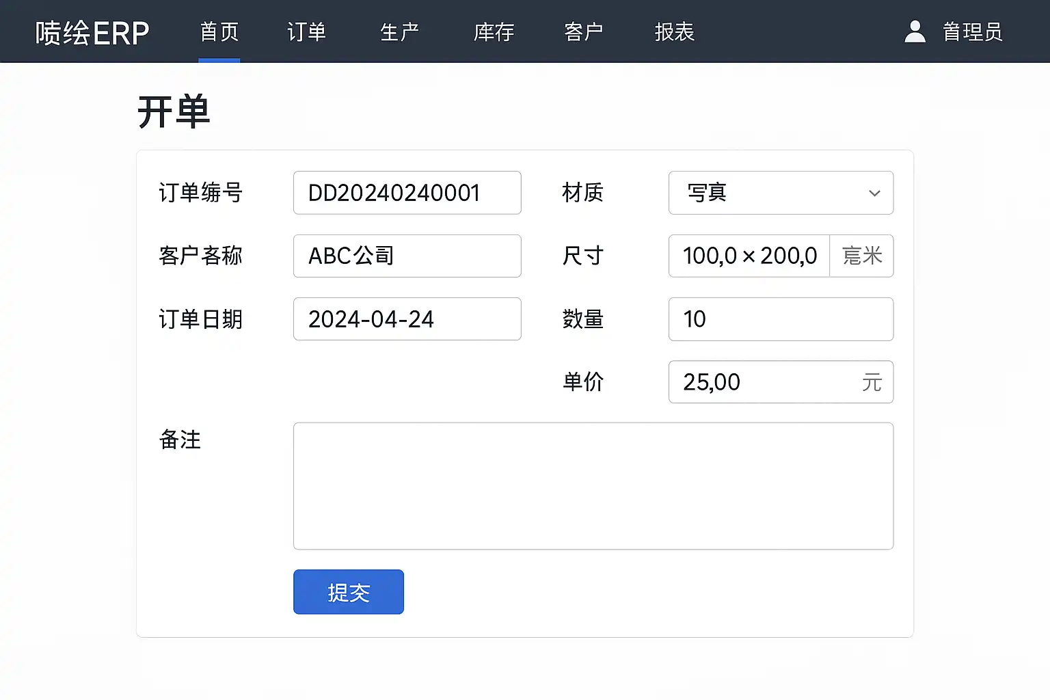Open the 报表 menu
This screenshot has height=700, width=1050.
(674, 32)
